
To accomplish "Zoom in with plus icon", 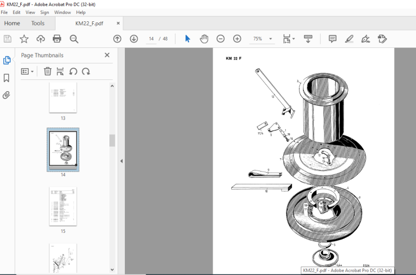I will [237, 39].
